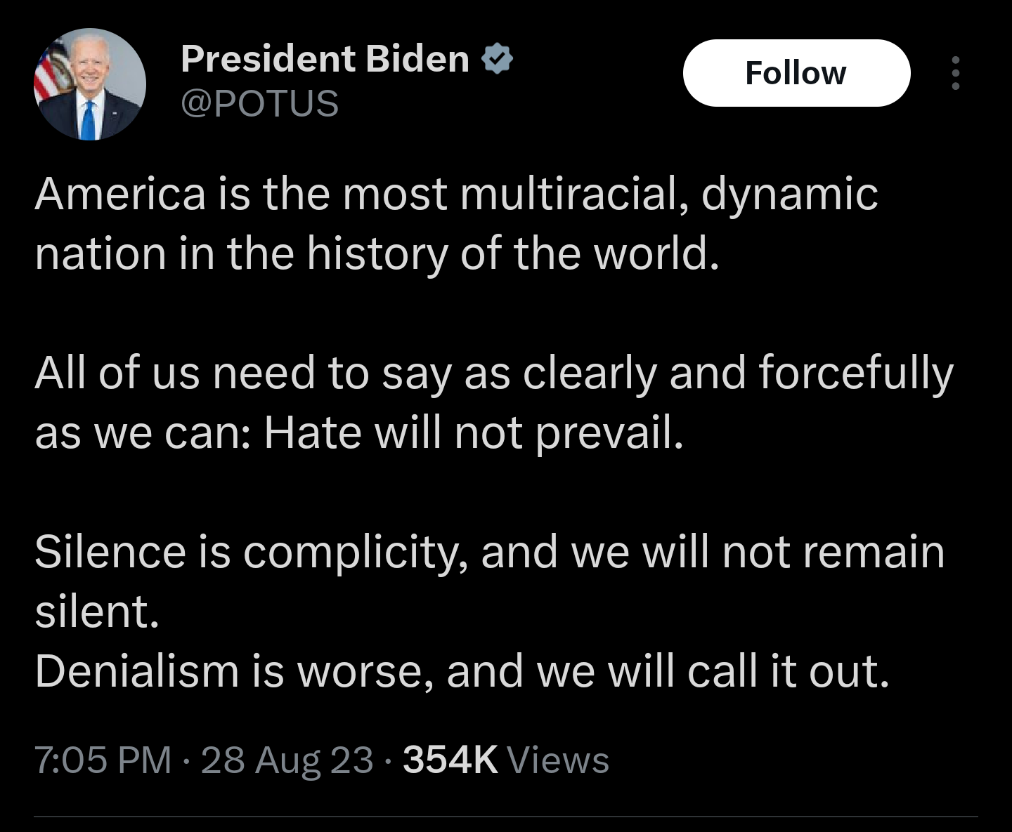Click the phrase "we will call it out."

713,671
